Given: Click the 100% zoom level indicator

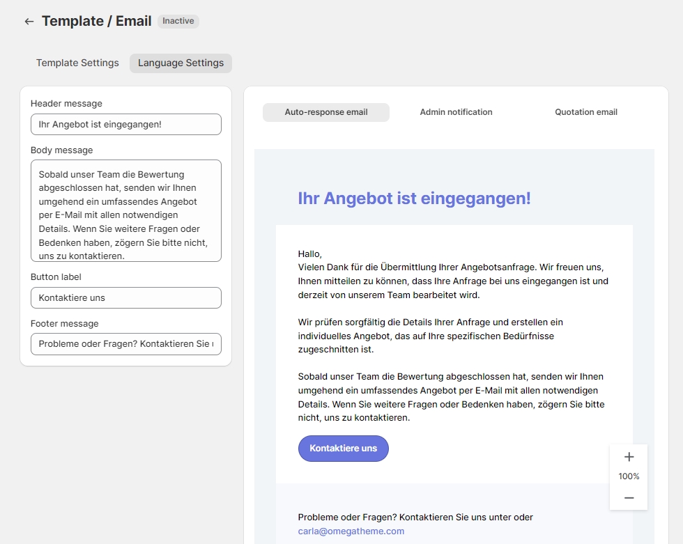Looking at the screenshot, I should [x=629, y=477].
